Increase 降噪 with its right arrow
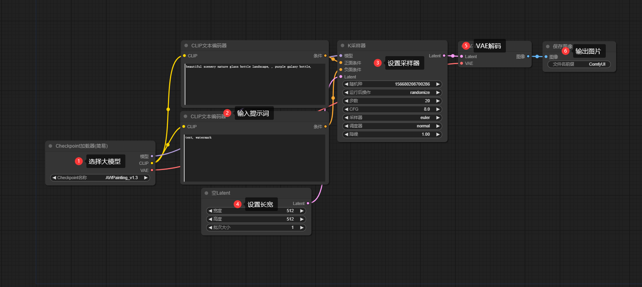The height and width of the screenshot is (287, 642). [x=438, y=134]
